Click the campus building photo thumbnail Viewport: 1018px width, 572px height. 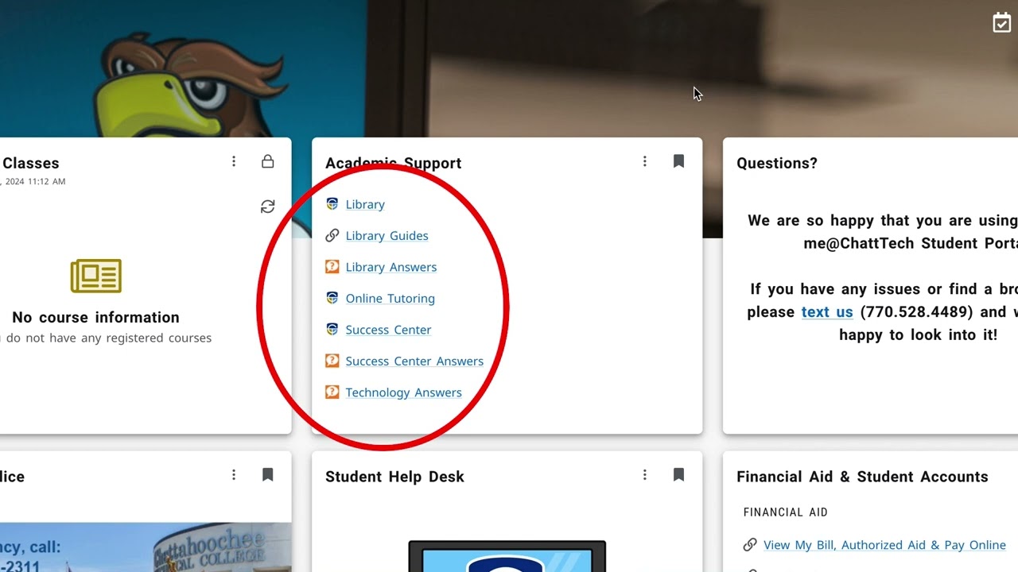(x=146, y=547)
